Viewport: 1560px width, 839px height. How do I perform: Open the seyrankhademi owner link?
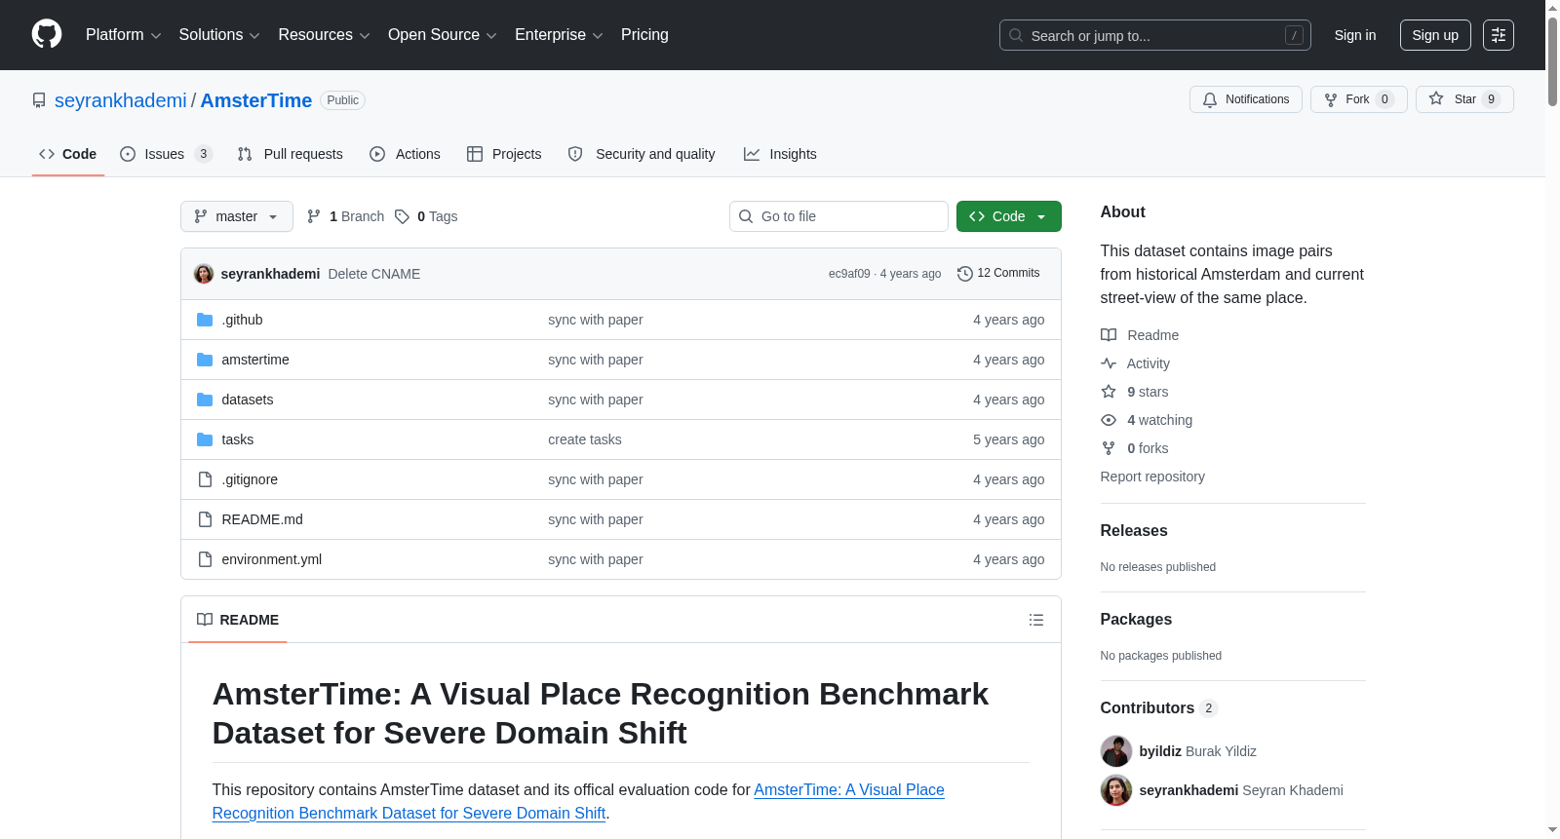121,100
